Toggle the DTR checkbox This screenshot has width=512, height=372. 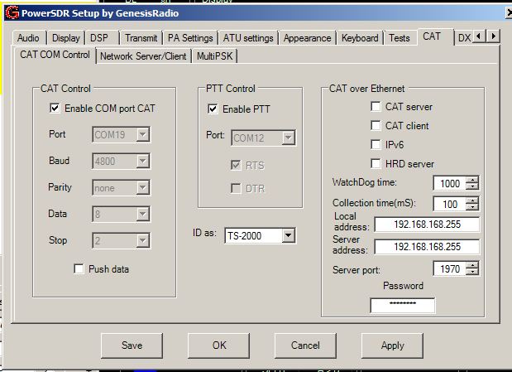click(x=236, y=188)
